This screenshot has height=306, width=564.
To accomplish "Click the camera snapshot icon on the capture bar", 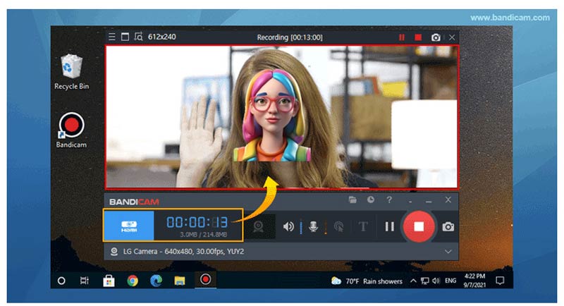I will 436,37.
